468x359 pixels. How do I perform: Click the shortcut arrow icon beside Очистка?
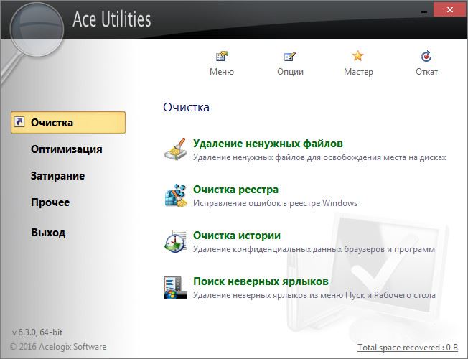point(20,122)
